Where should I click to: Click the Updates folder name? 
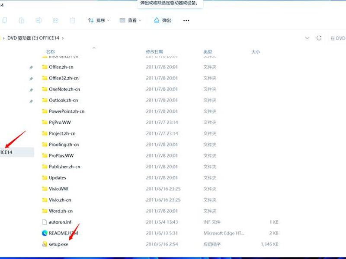[58, 178]
